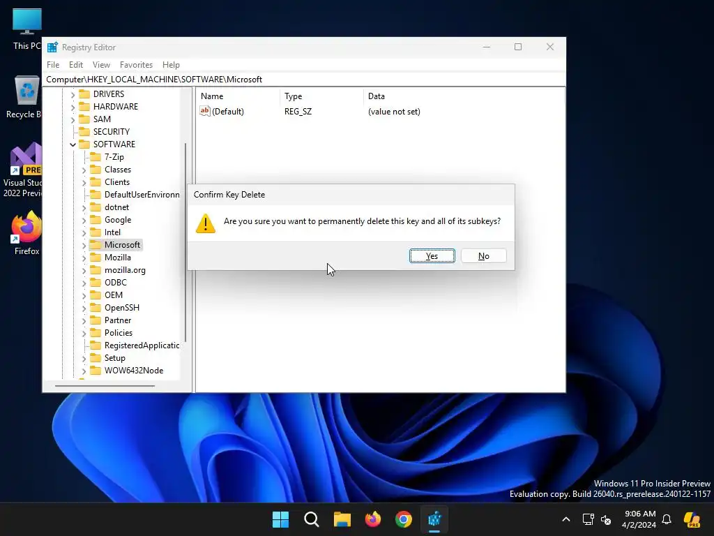This screenshot has width=714, height=536.
Task: Select the This PC desktop icon
Action: pyautogui.click(x=27, y=29)
